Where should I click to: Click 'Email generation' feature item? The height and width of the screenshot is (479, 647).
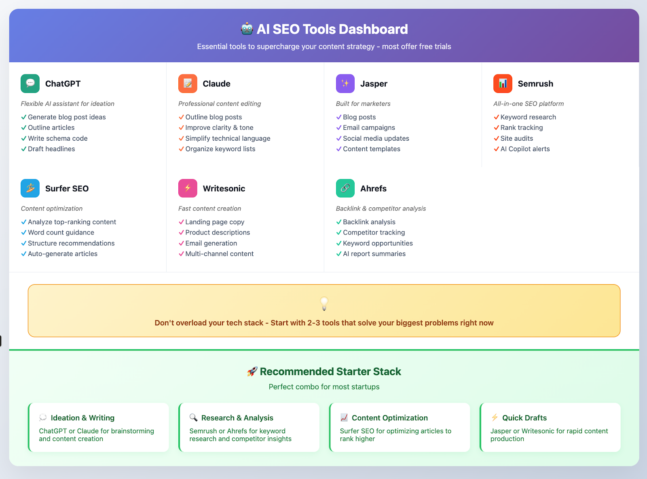click(x=211, y=243)
